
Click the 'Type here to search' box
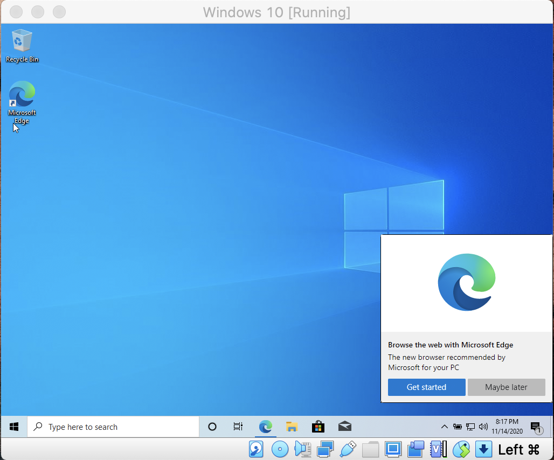tap(113, 427)
